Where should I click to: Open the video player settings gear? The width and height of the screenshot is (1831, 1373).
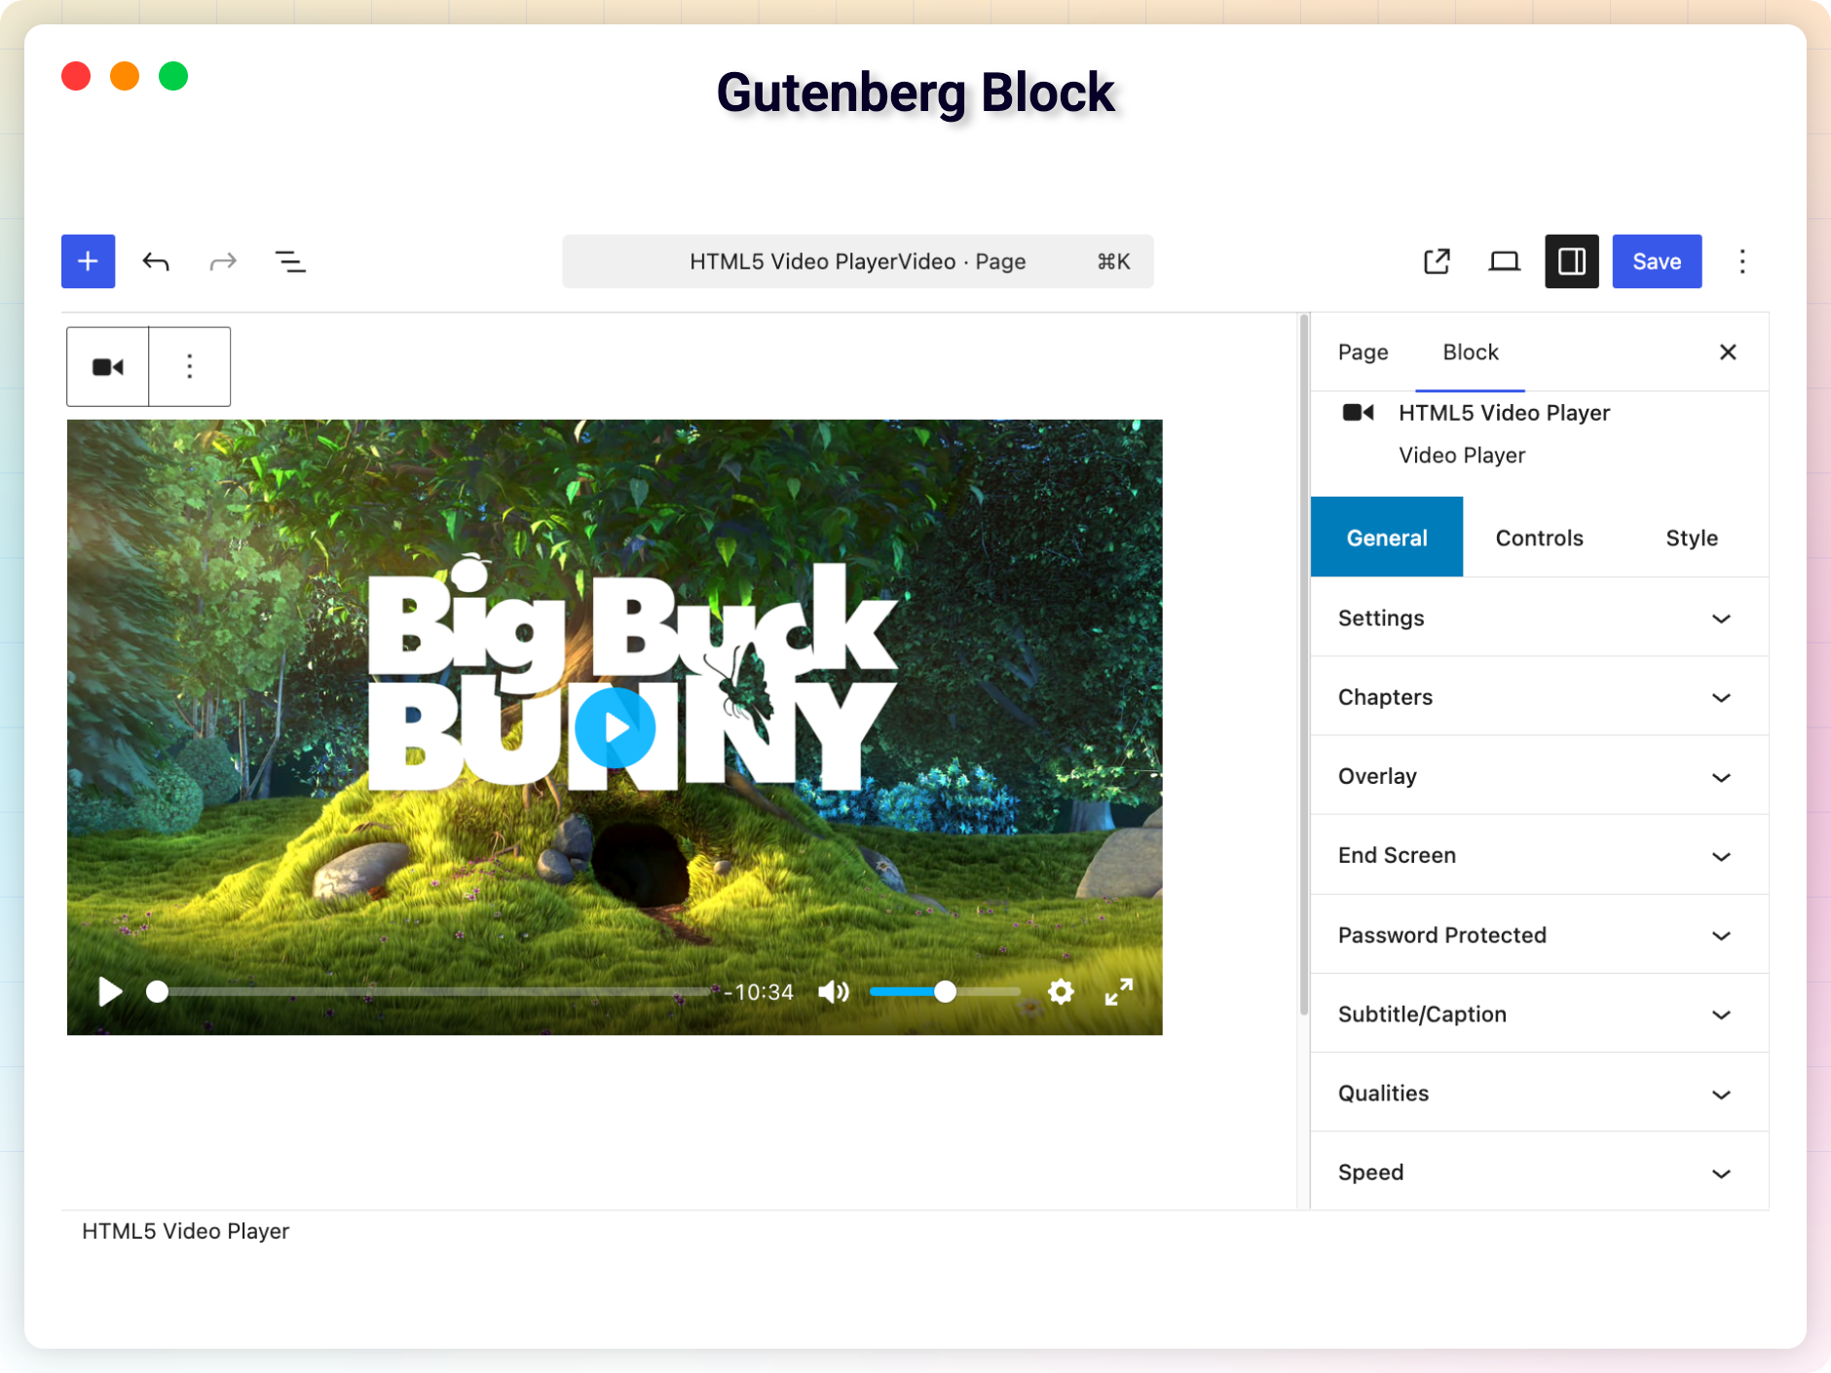click(x=1061, y=991)
